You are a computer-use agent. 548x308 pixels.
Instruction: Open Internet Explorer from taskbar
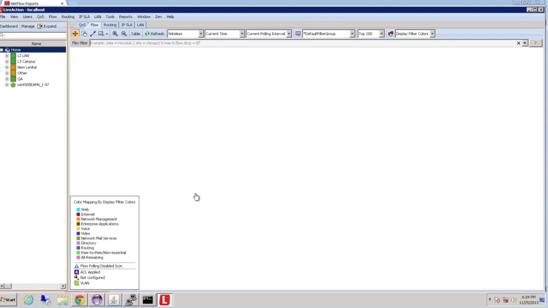pyautogui.click(x=29, y=300)
